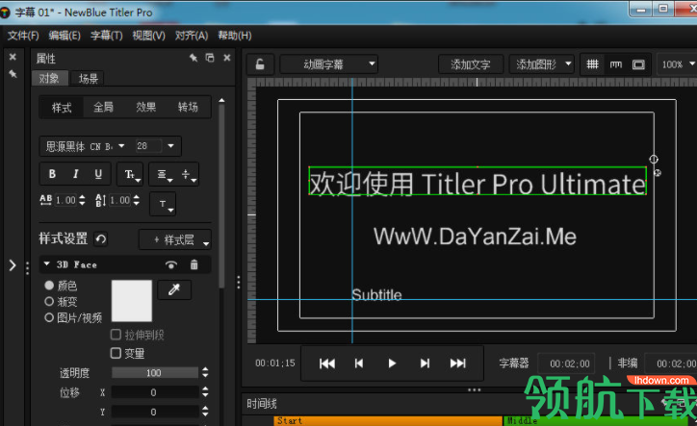Open the 样式层 add layer dropdown
The height and width of the screenshot is (426, 697).
click(x=175, y=239)
